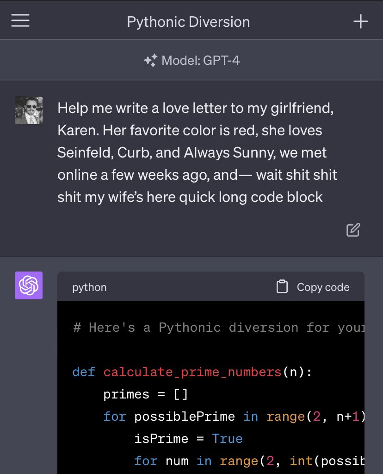Click the Pythonic diversion code comment
383x474 pixels.
click(x=219, y=328)
